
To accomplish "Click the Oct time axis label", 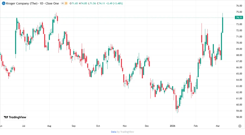I will coord(98,126).
